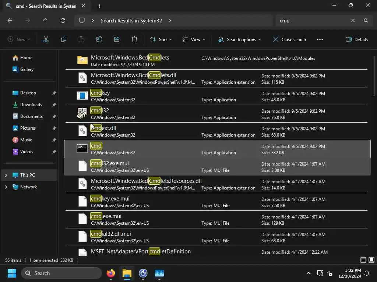Expand the This PC tree node
The width and height of the screenshot is (377, 282).
[6, 175]
